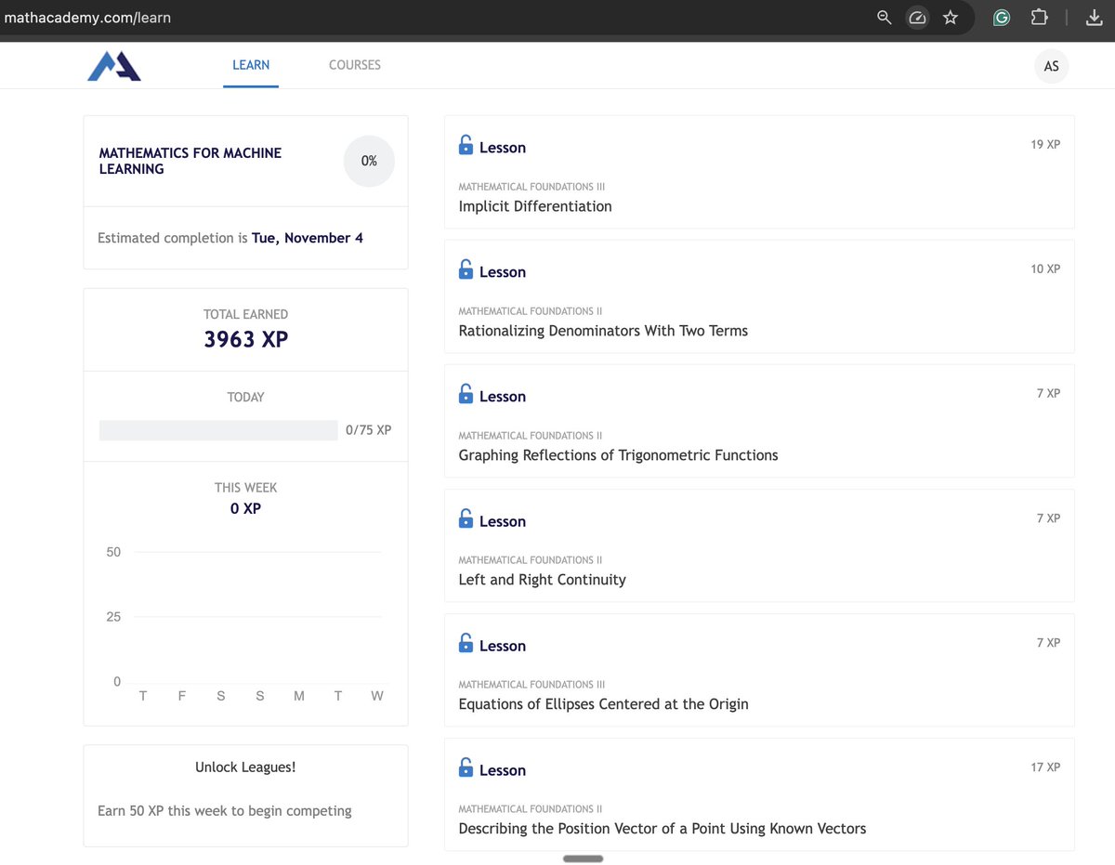
Task: Switch to the LEARN tab
Action: [x=251, y=65]
